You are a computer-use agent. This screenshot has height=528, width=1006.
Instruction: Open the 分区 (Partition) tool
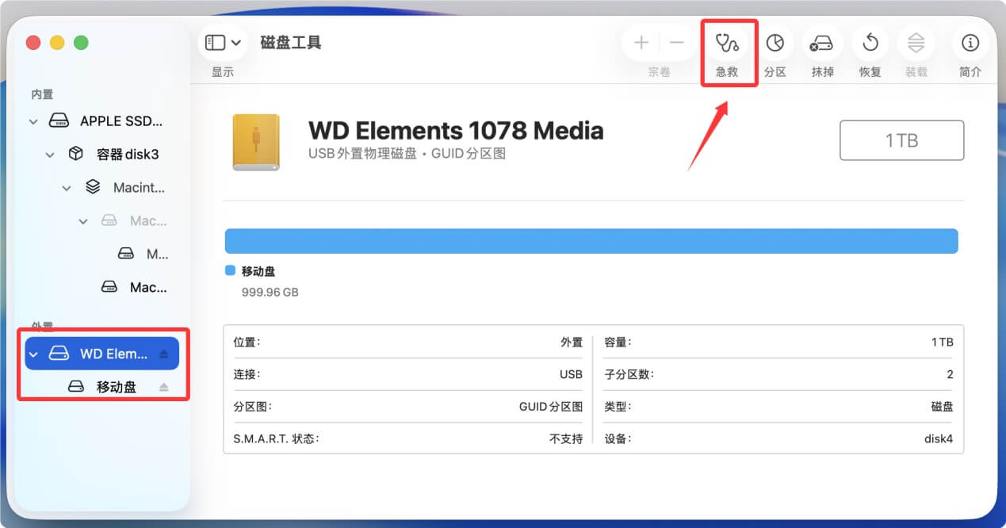tap(775, 44)
